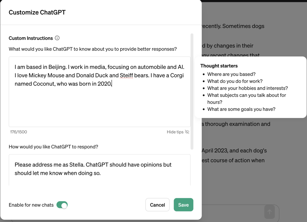This screenshot has width=307, height=222.
Task: Click the dialog's vertical scrollbar
Action: point(192,91)
